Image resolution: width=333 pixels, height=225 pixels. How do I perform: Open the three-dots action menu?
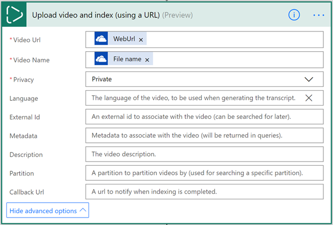click(319, 15)
